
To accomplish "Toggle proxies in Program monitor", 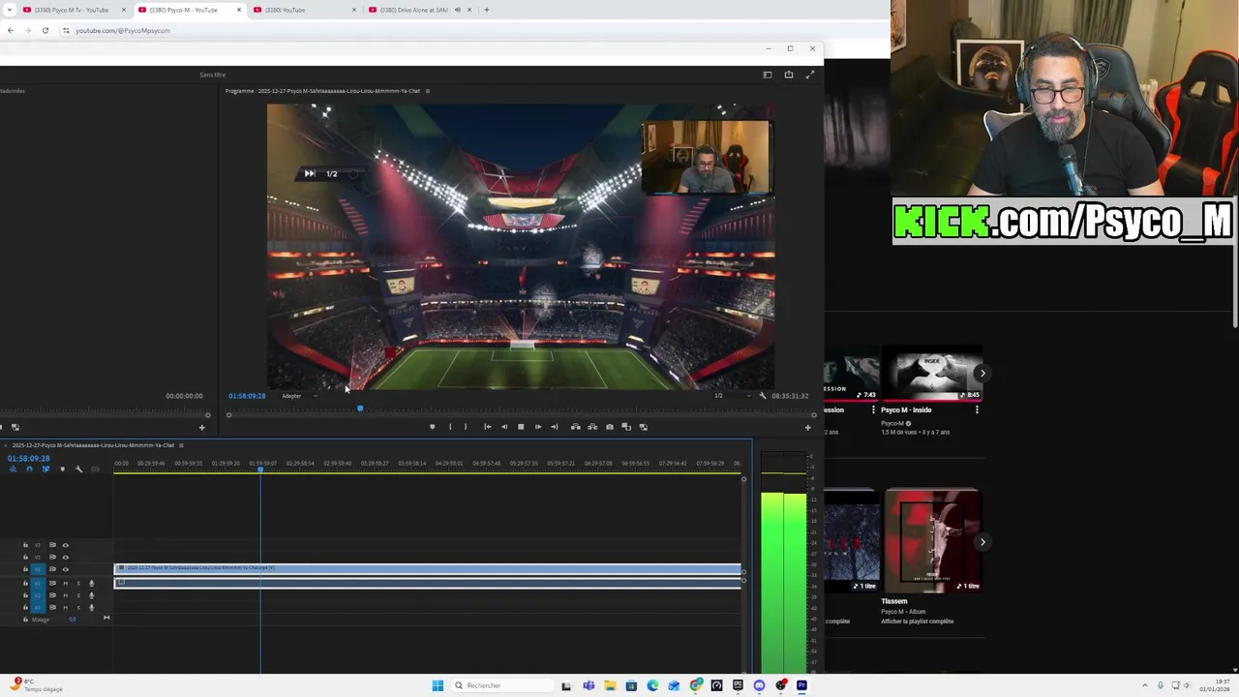I will coord(644,427).
